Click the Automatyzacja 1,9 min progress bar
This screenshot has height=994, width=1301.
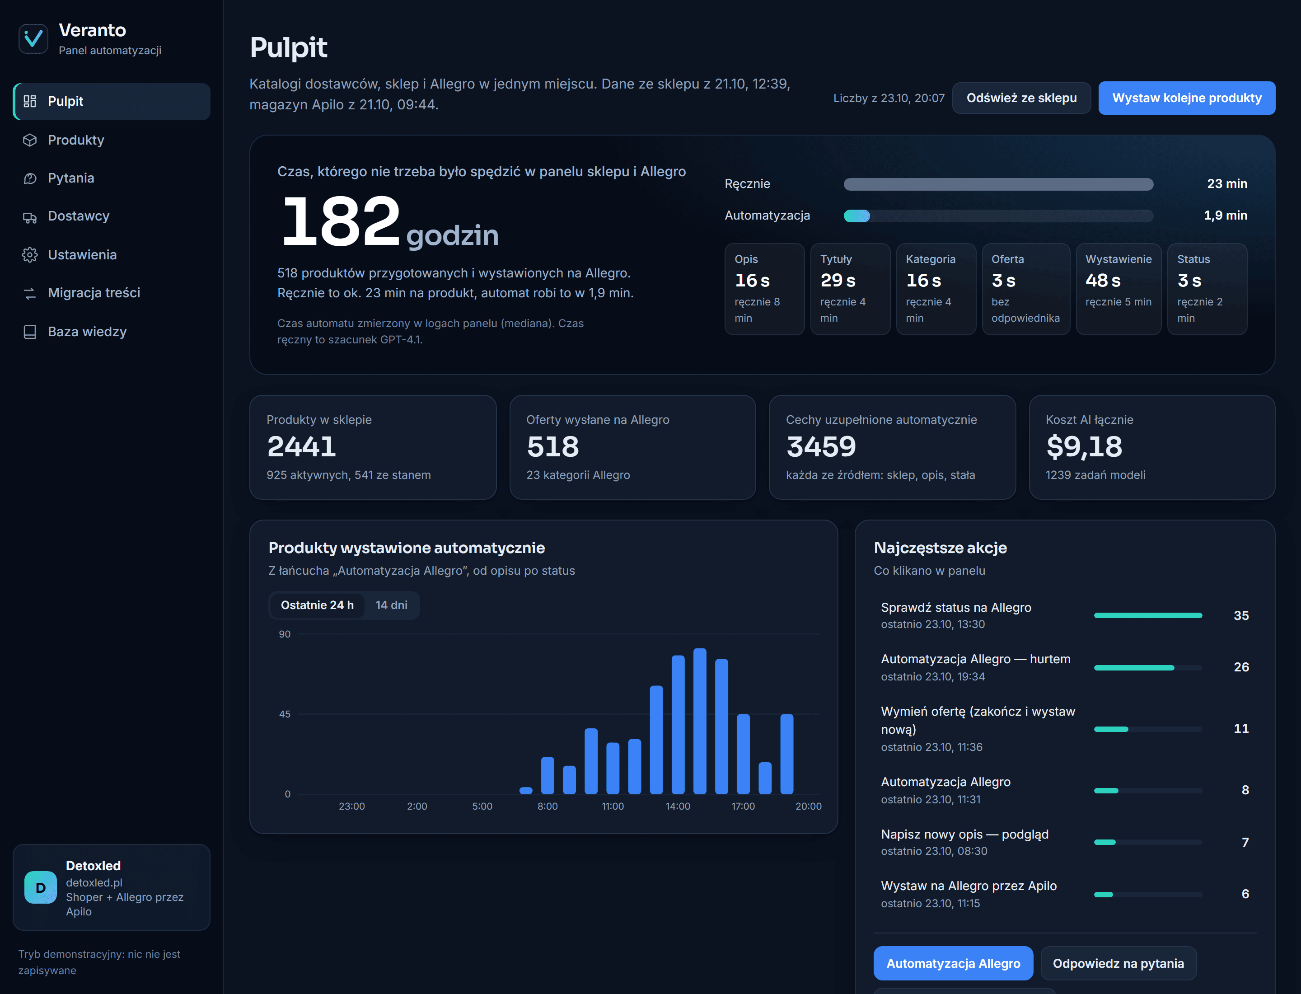[998, 216]
